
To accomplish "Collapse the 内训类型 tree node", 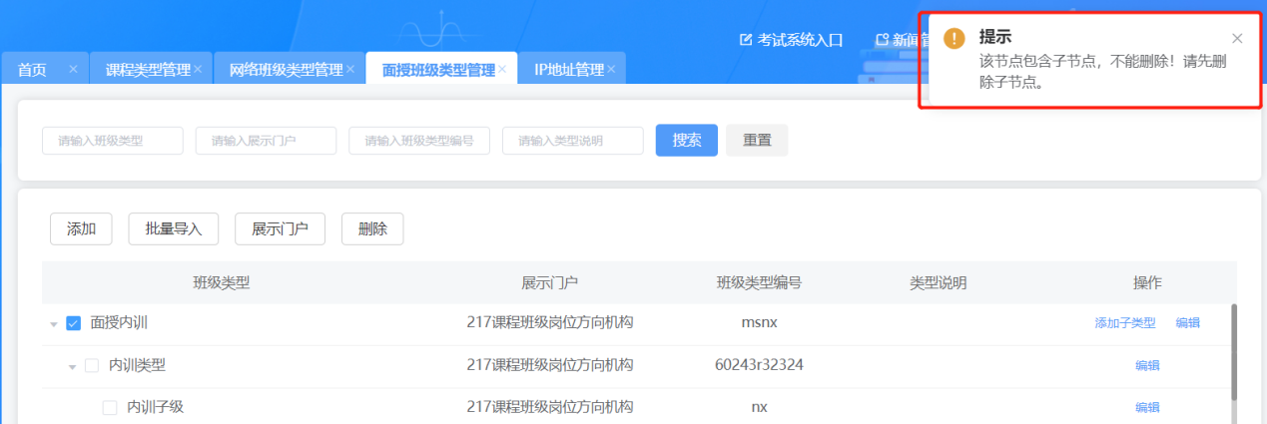I will [x=72, y=367].
